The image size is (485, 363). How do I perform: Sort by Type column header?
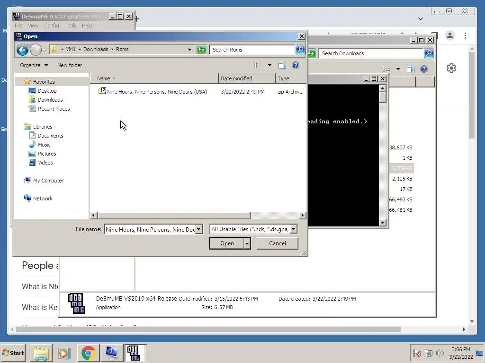(x=291, y=78)
